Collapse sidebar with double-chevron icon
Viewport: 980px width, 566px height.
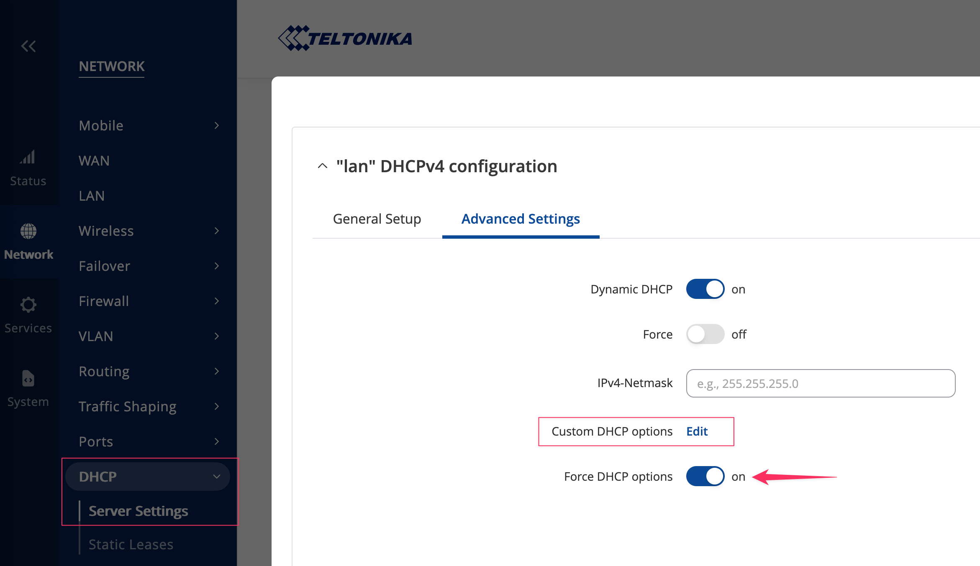pyautogui.click(x=28, y=46)
